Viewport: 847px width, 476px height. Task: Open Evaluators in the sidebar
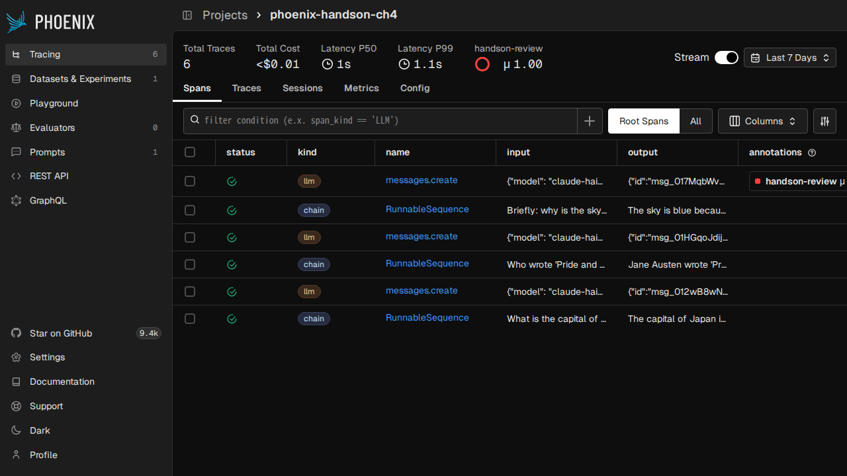tap(52, 128)
